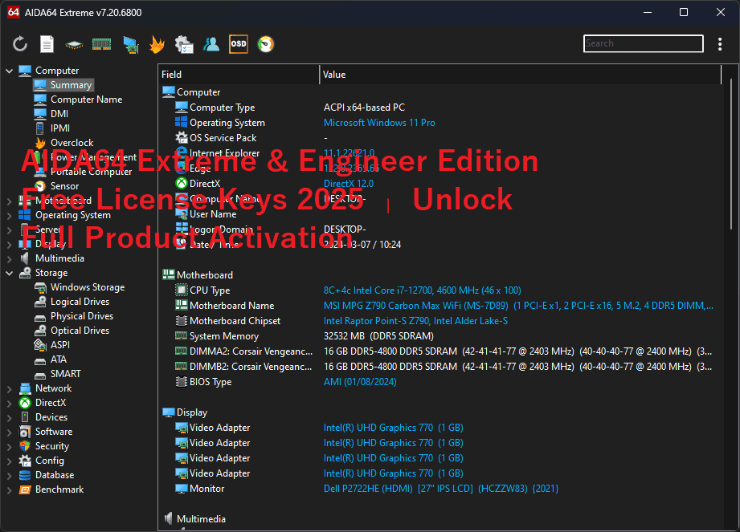Viewport: 740px width, 532px height.
Task: Select the System Memory row
Action: tap(440, 336)
